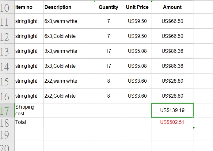
Task: Select the quantity 8 cell in row 15
Action: pyautogui.click(x=108, y=81)
